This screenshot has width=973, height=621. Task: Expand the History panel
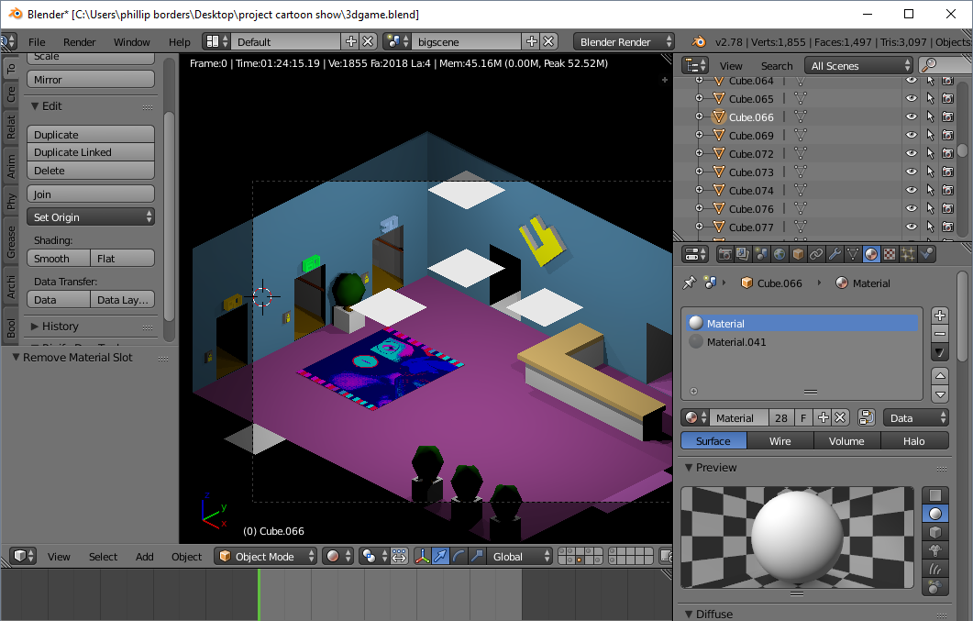tap(61, 326)
